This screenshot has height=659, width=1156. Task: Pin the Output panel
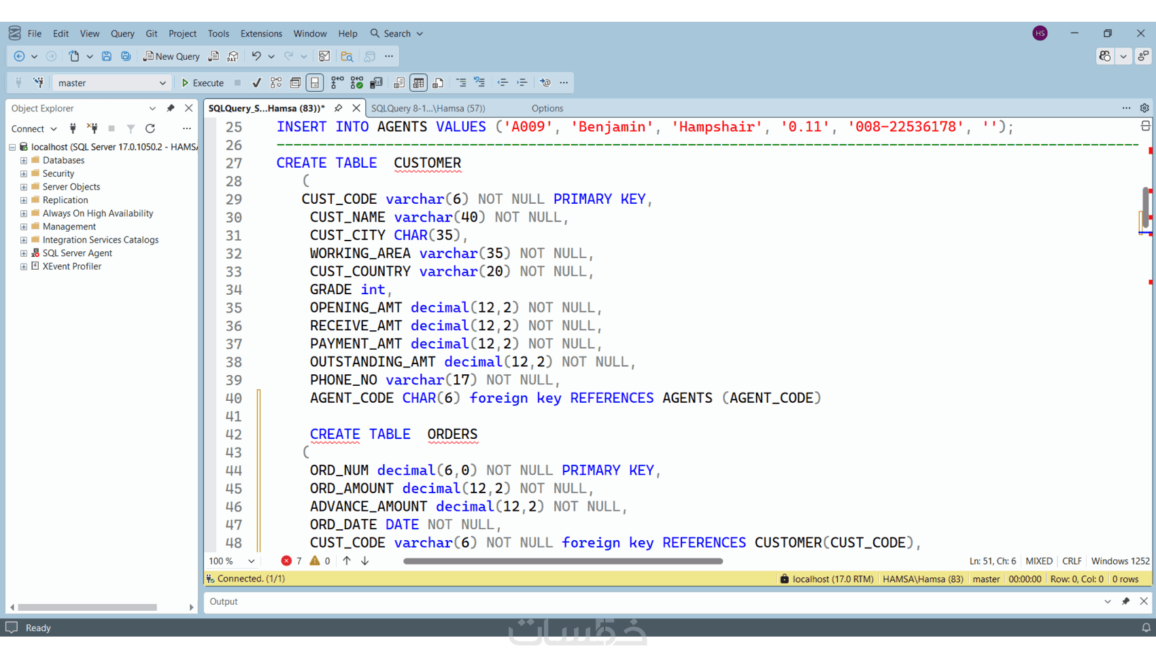tap(1125, 601)
